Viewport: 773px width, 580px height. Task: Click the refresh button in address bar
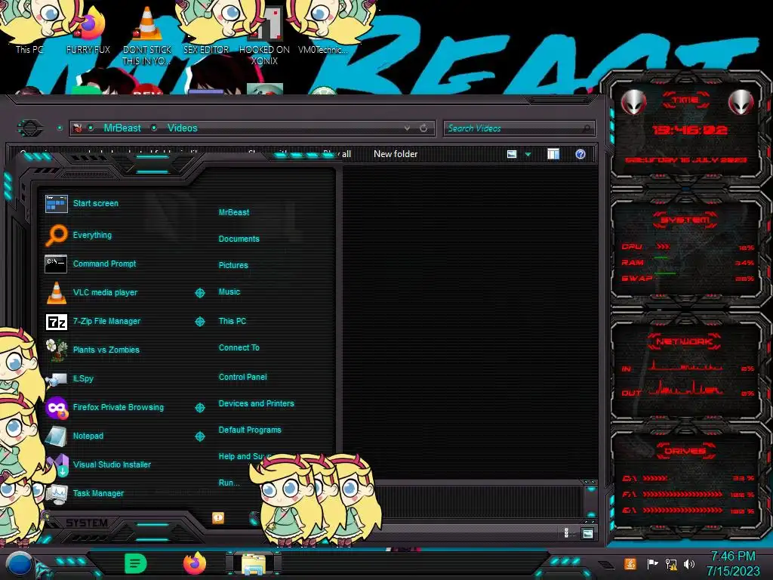423,128
